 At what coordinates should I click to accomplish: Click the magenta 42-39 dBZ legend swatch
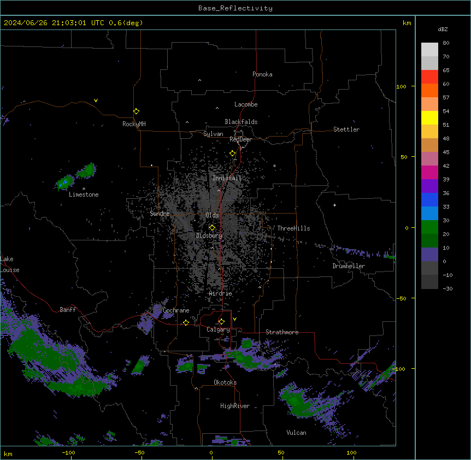(429, 172)
